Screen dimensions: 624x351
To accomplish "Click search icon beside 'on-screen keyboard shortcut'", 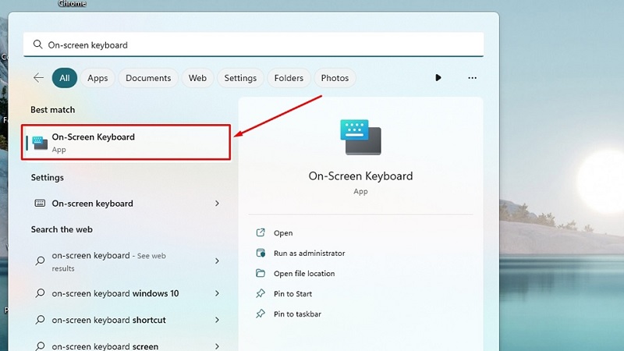I will coord(40,320).
